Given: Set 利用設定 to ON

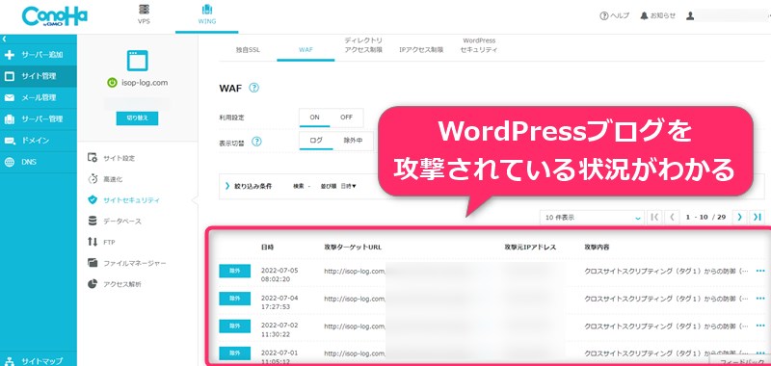Looking at the screenshot, I should point(315,118).
